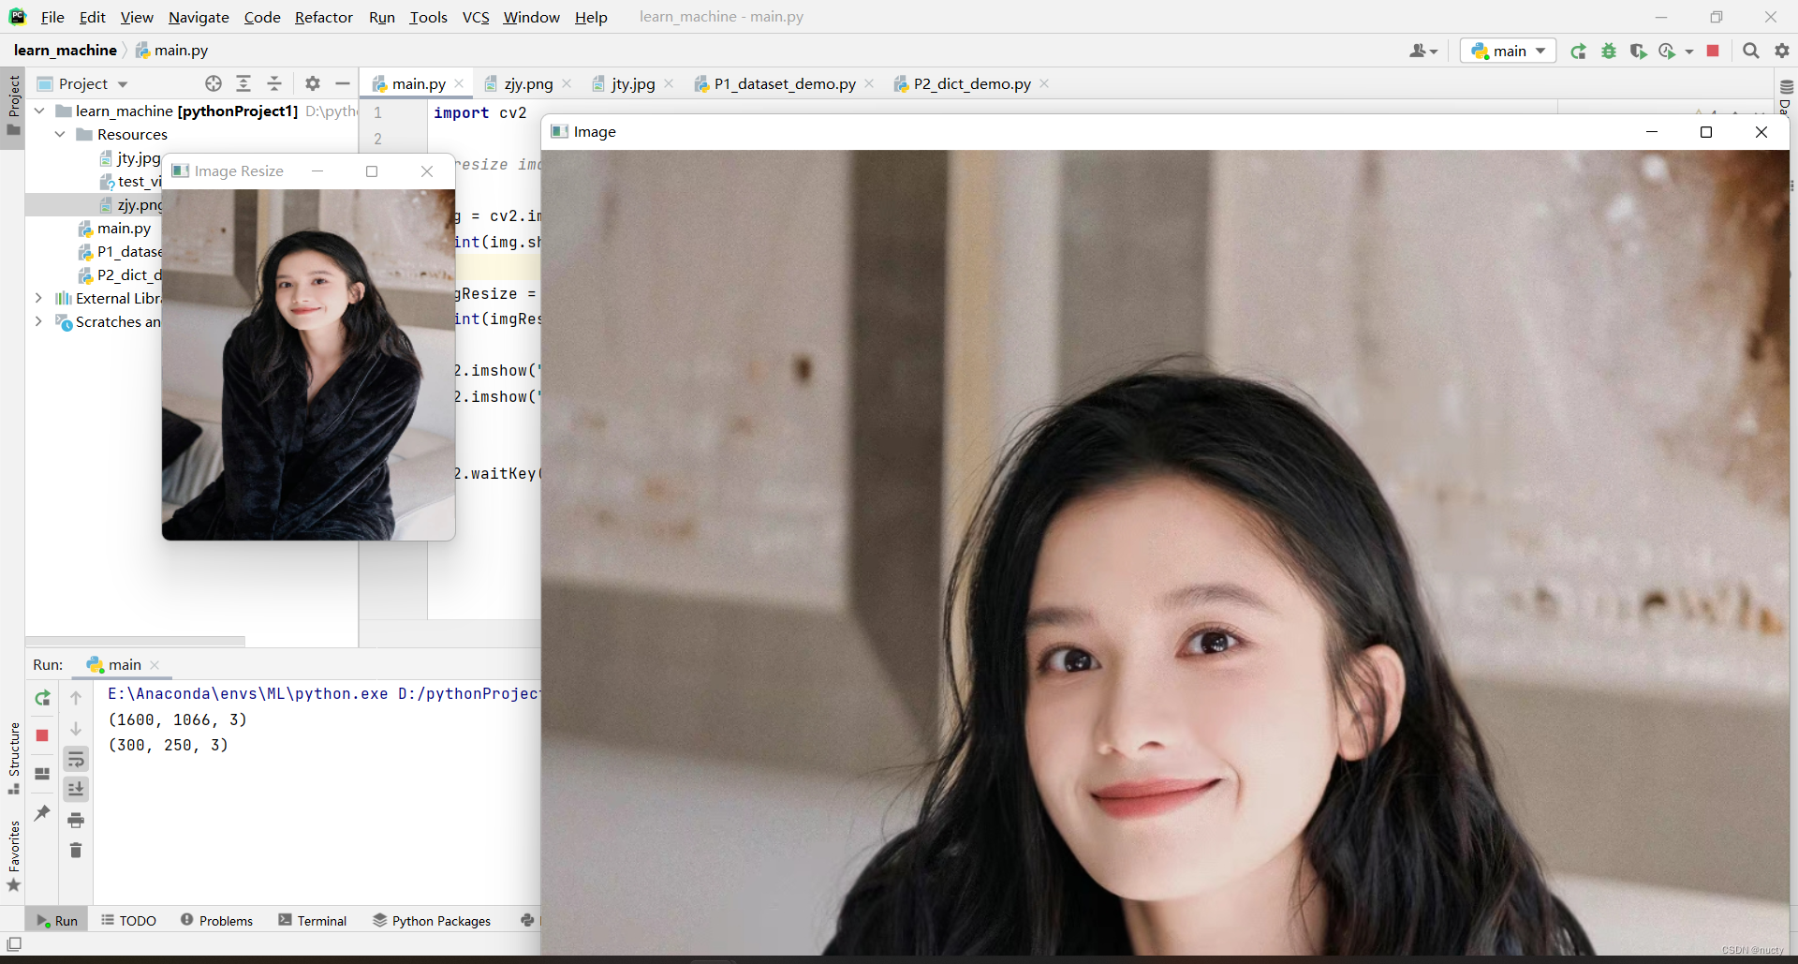
Task: Click Collapse All icon in Project panel
Action: [x=274, y=83]
